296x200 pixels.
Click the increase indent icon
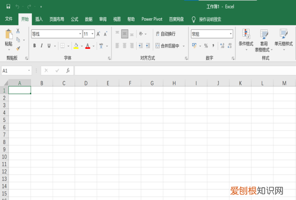click(148, 45)
